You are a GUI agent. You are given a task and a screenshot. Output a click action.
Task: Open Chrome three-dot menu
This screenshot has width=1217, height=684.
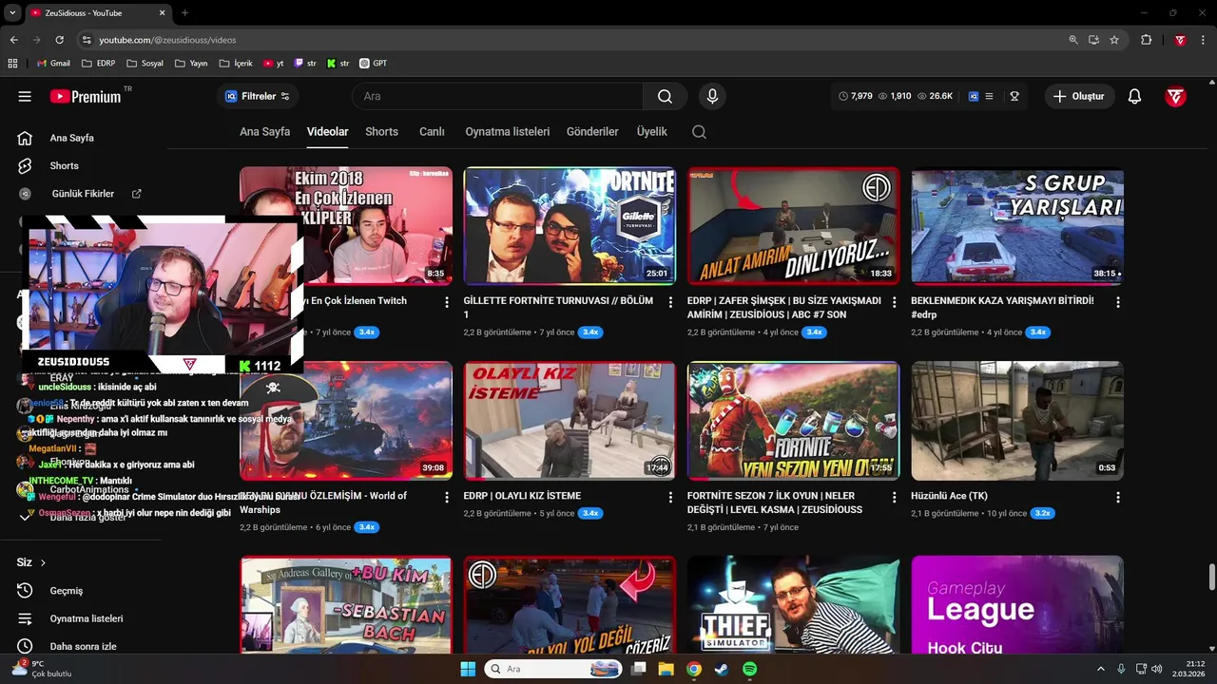click(x=1203, y=40)
